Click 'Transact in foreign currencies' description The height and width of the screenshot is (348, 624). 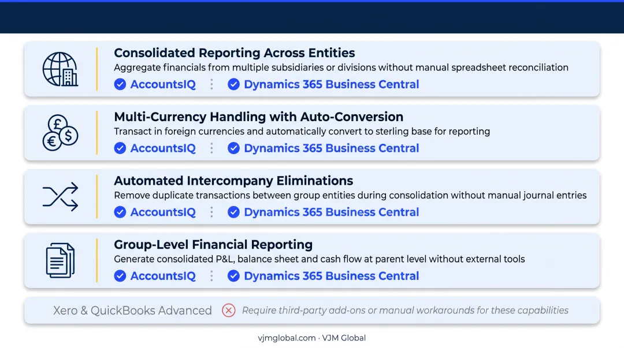(302, 132)
